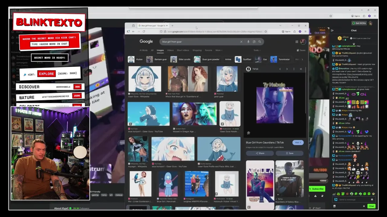The width and height of the screenshot is (387, 217).
Task: Open the Guardians of Galaxy Blue TikTok thumbnail
Action: 289,179
